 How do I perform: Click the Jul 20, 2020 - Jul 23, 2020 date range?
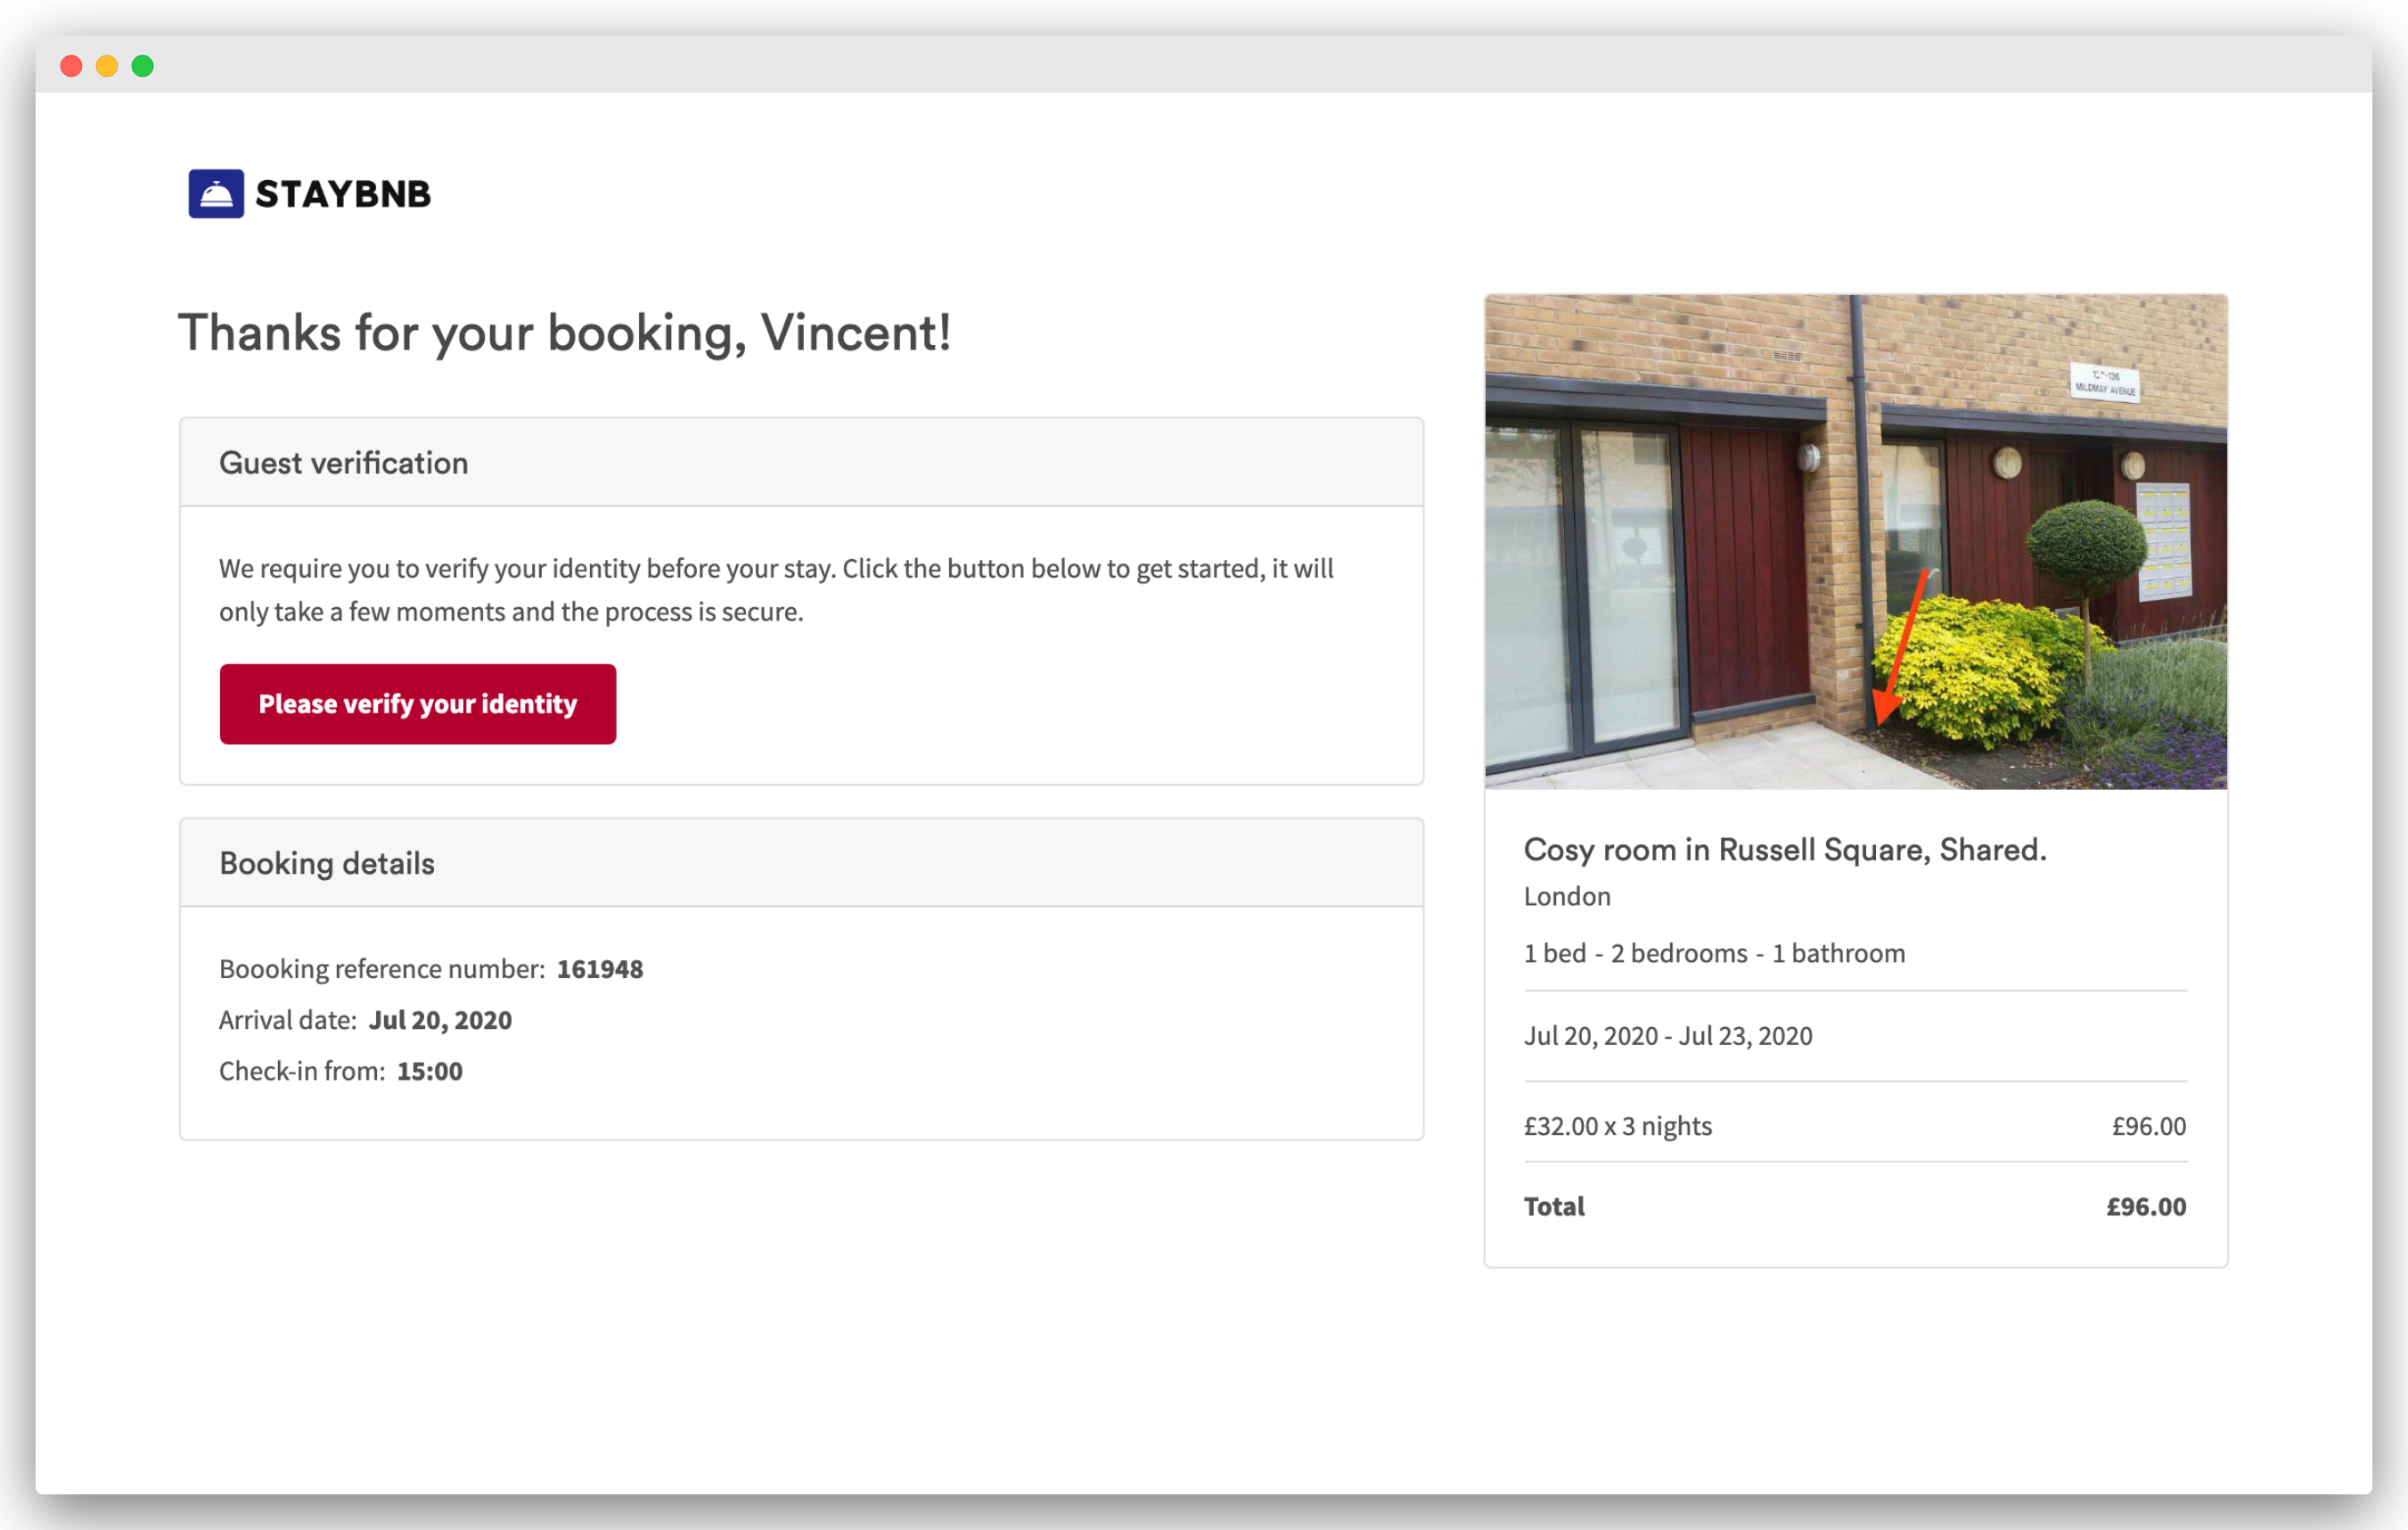click(x=1668, y=1036)
